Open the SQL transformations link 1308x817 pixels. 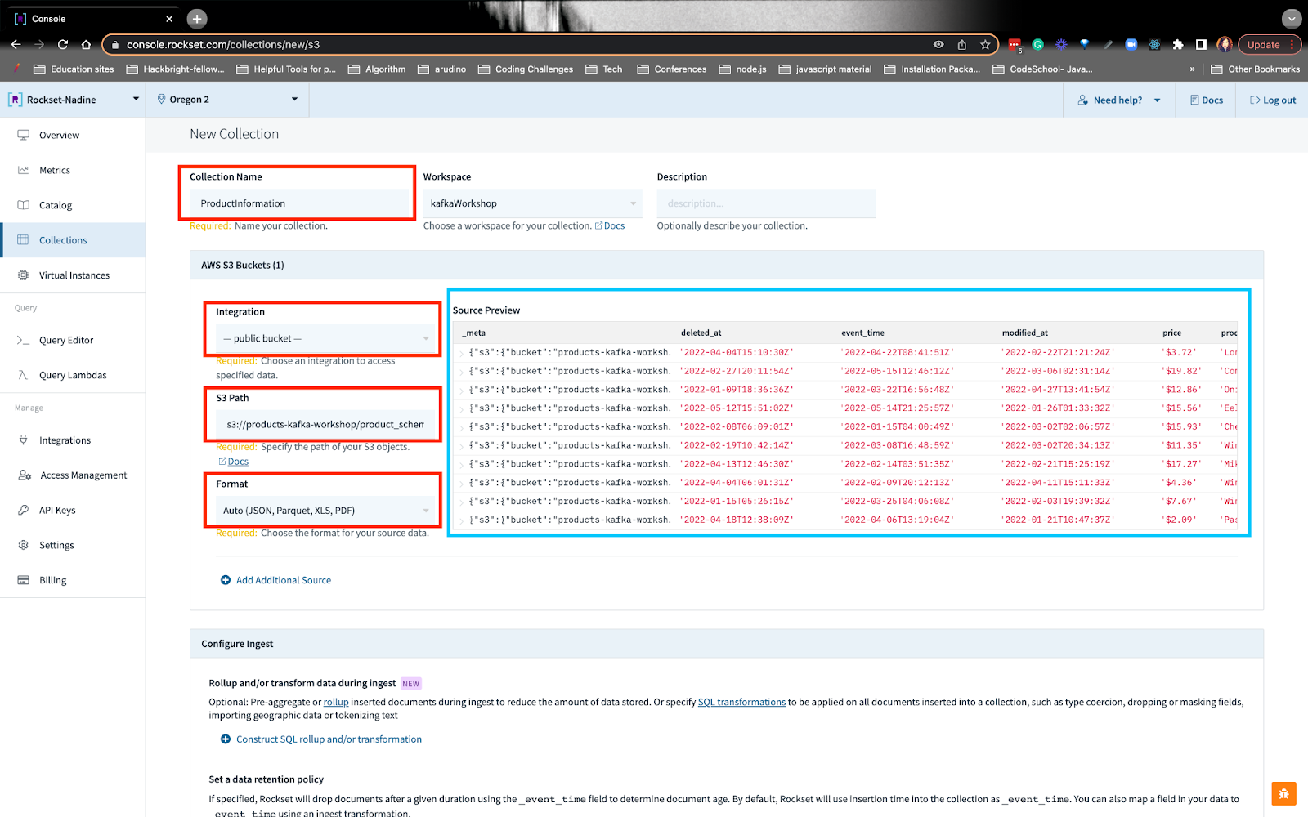click(x=741, y=702)
